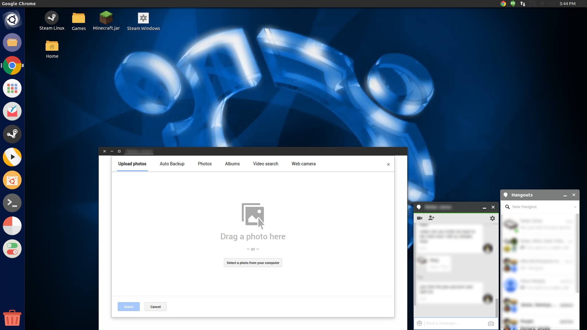Screen dimensions: 587x330
Task: Click the Hangouts settings gear icon
Action: tap(493, 218)
